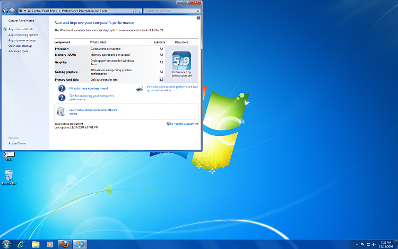Go back with the blue Back arrow
Viewport: 398px width, 249px height.
[x=5, y=11]
